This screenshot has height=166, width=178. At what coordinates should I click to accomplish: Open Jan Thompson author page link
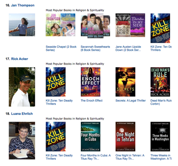23,5
